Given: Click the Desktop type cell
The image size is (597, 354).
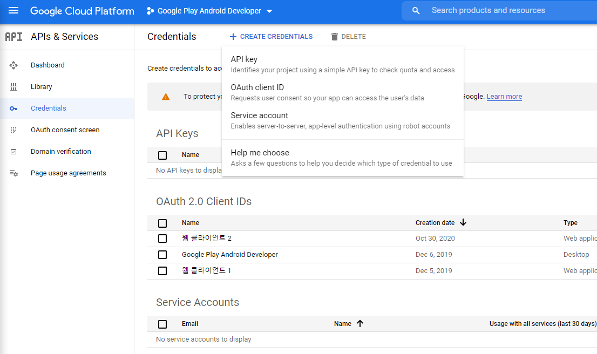Looking at the screenshot, I should [x=576, y=255].
